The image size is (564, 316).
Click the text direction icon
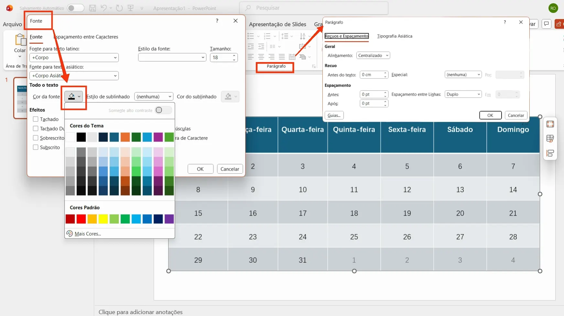303,36
